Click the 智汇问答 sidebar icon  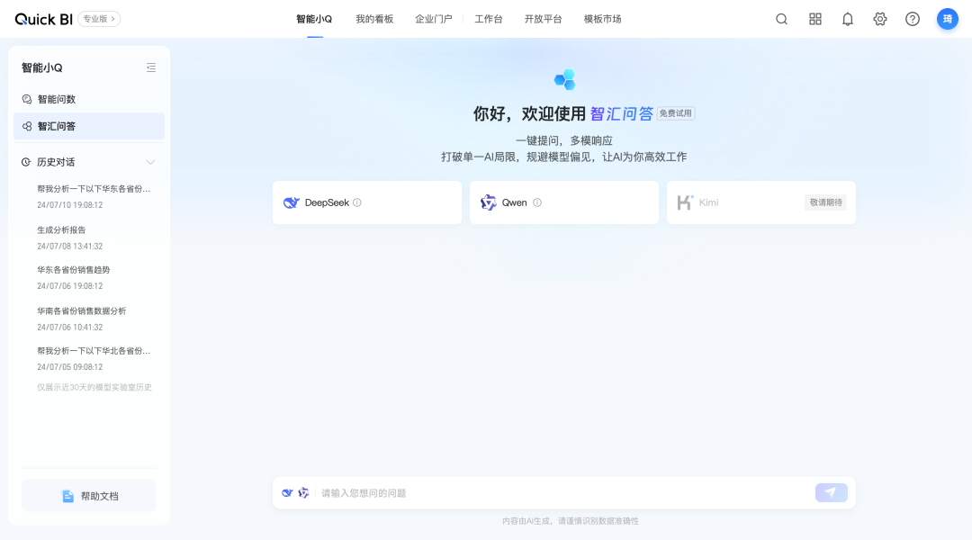[x=27, y=127]
